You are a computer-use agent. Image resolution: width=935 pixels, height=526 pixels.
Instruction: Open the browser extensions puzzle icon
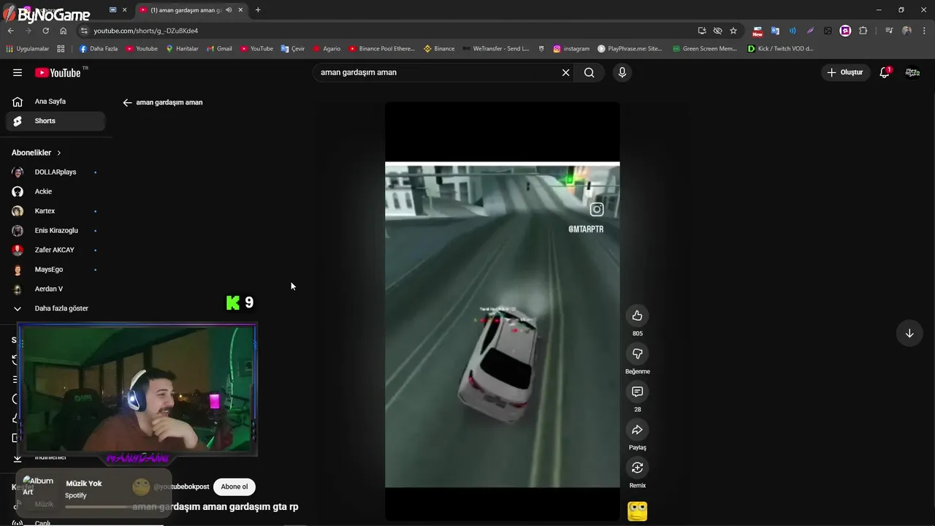tap(863, 31)
